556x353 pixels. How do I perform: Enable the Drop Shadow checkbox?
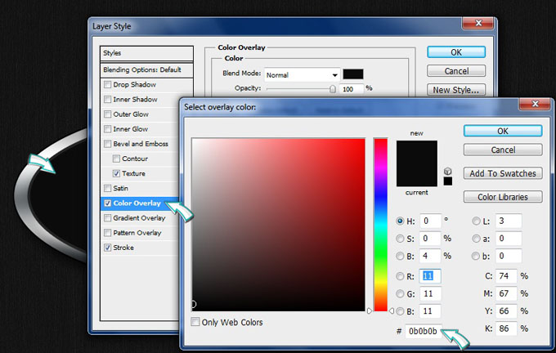[x=108, y=85]
